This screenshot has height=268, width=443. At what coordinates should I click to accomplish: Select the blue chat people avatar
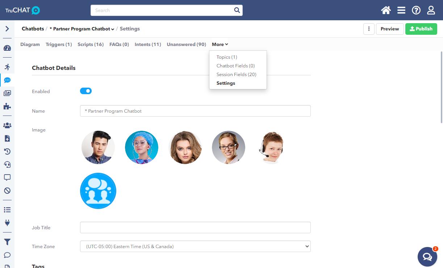click(x=98, y=191)
